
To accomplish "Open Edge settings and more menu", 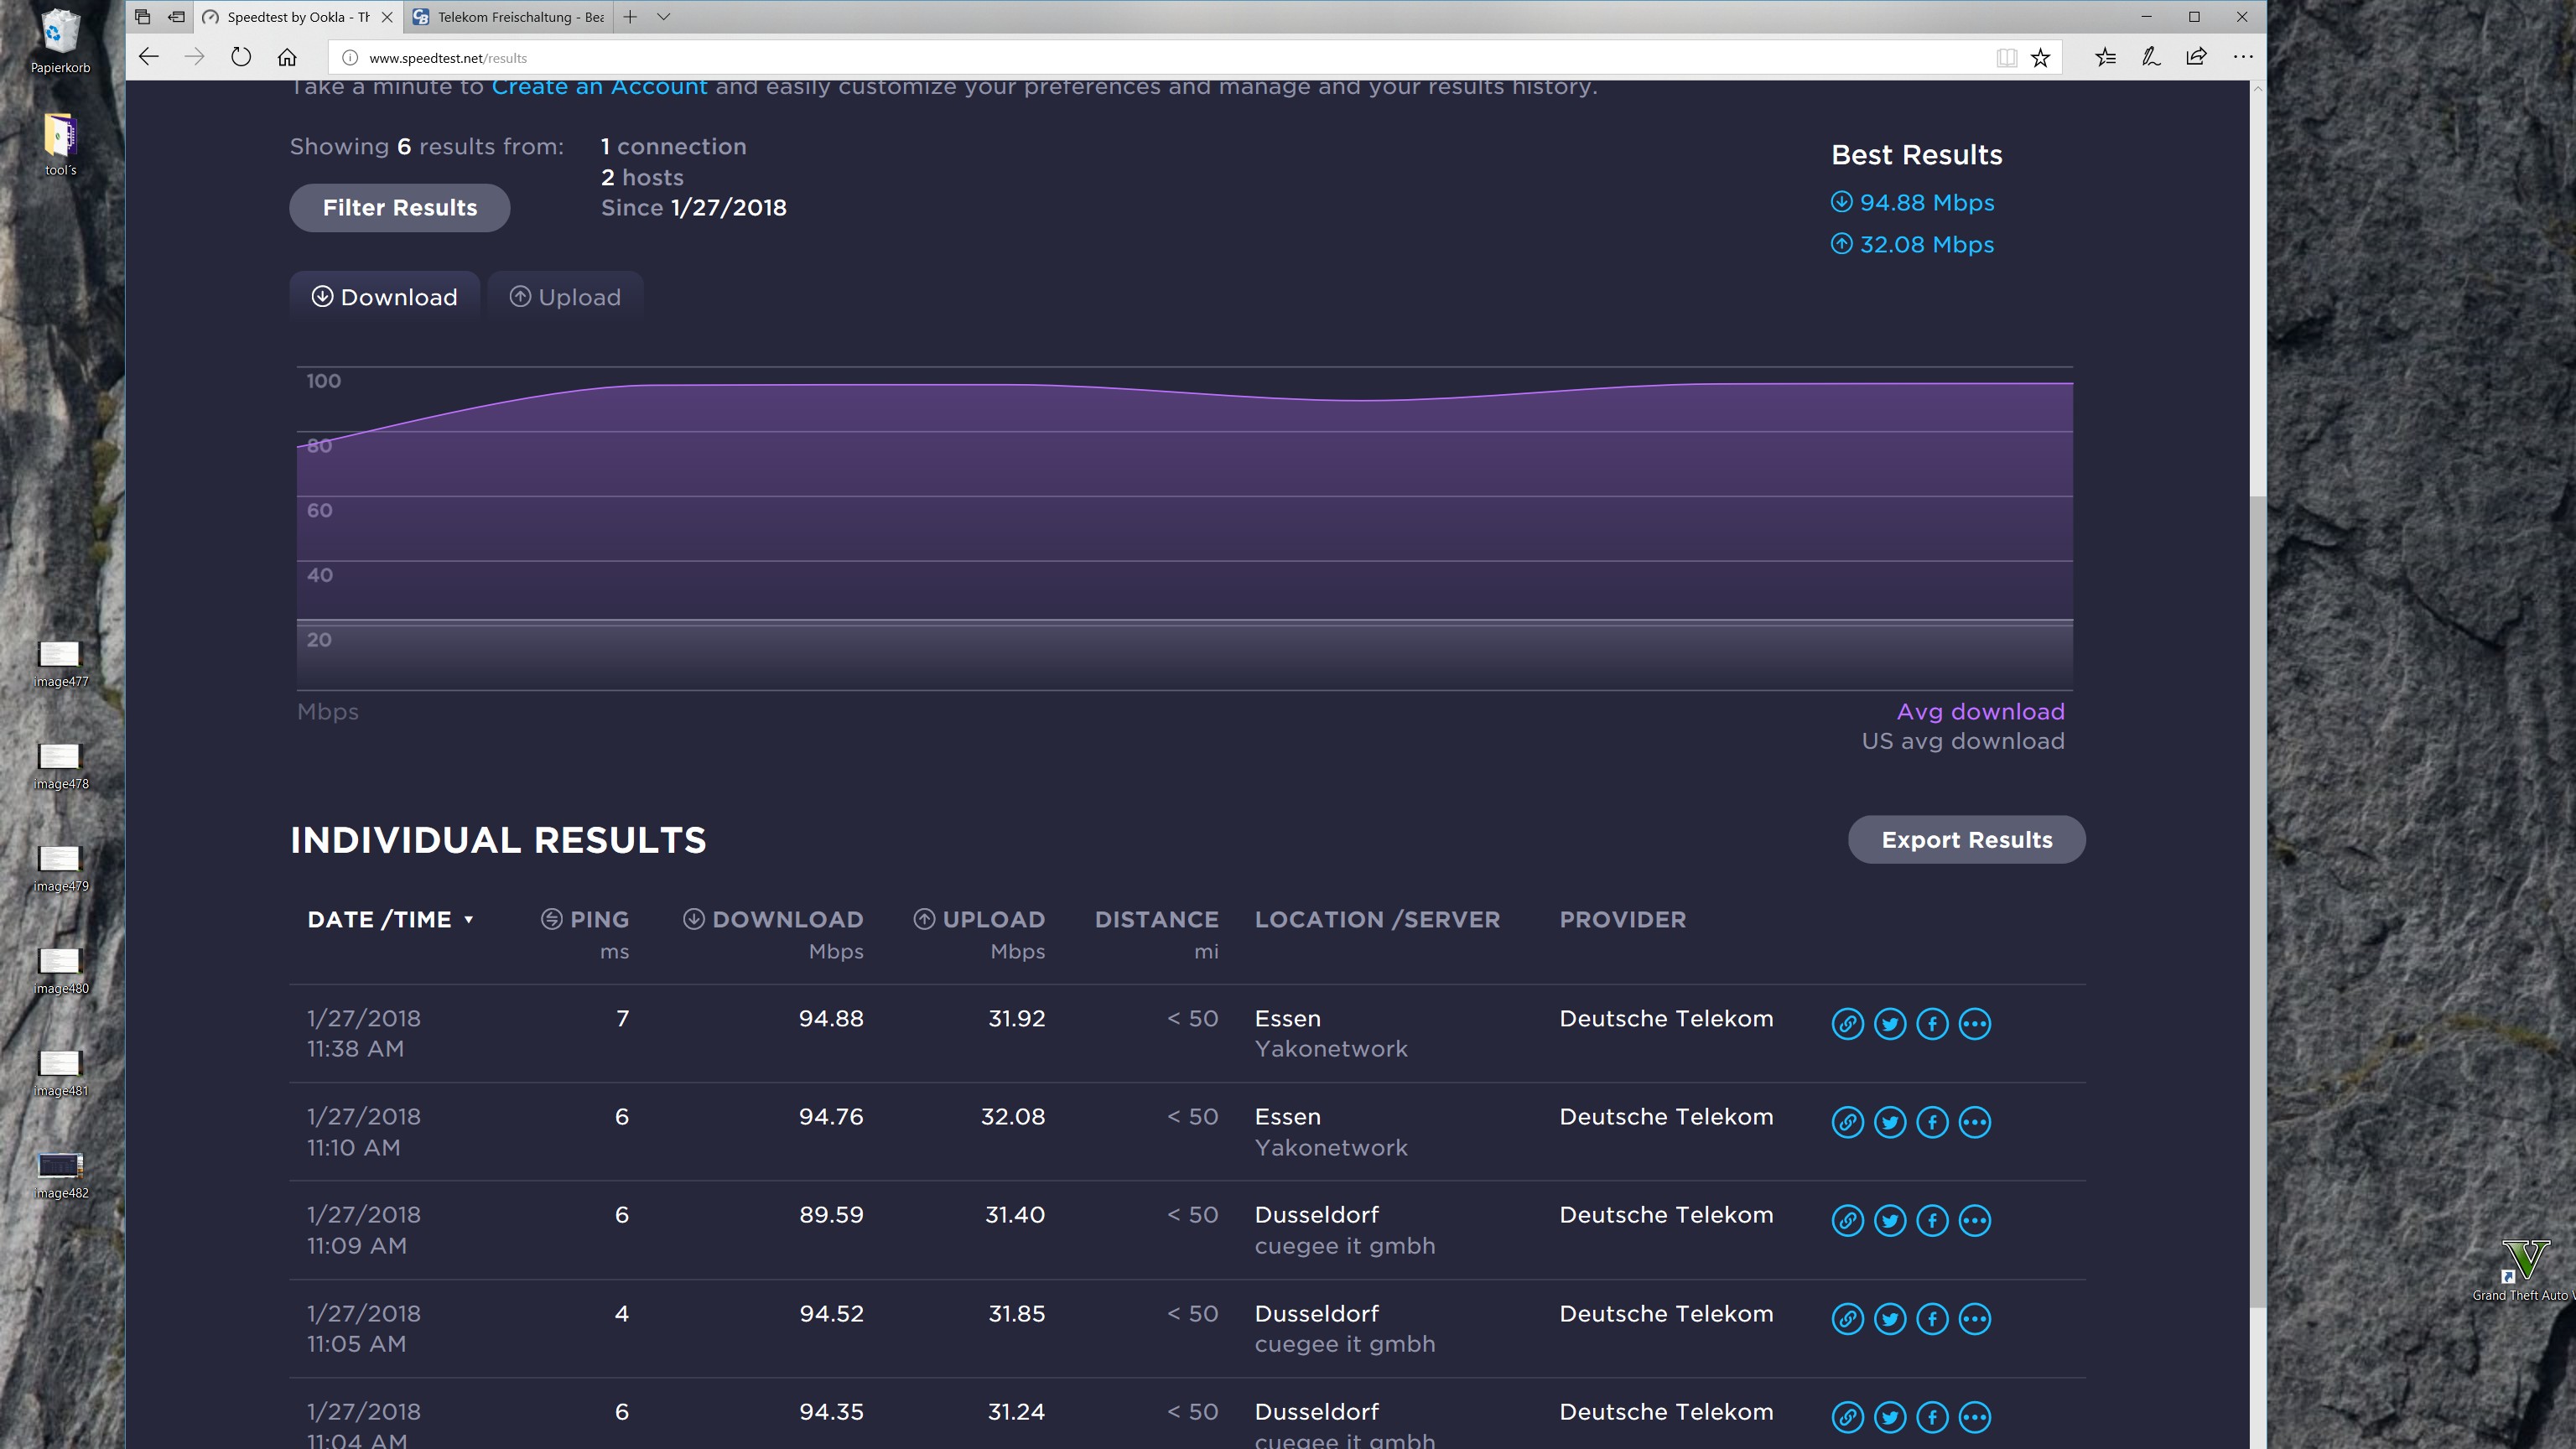I will [x=2242, y=57].
